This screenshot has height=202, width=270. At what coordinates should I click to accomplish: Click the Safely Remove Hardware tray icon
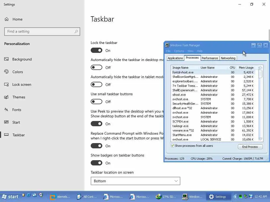click(246, 196)
